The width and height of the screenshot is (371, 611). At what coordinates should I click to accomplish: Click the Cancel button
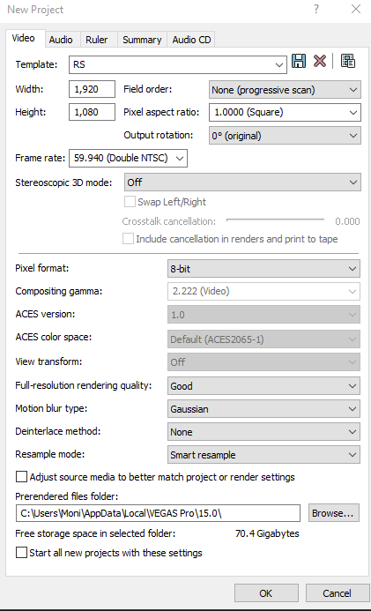pyautogui.click(x=338, y=593)
